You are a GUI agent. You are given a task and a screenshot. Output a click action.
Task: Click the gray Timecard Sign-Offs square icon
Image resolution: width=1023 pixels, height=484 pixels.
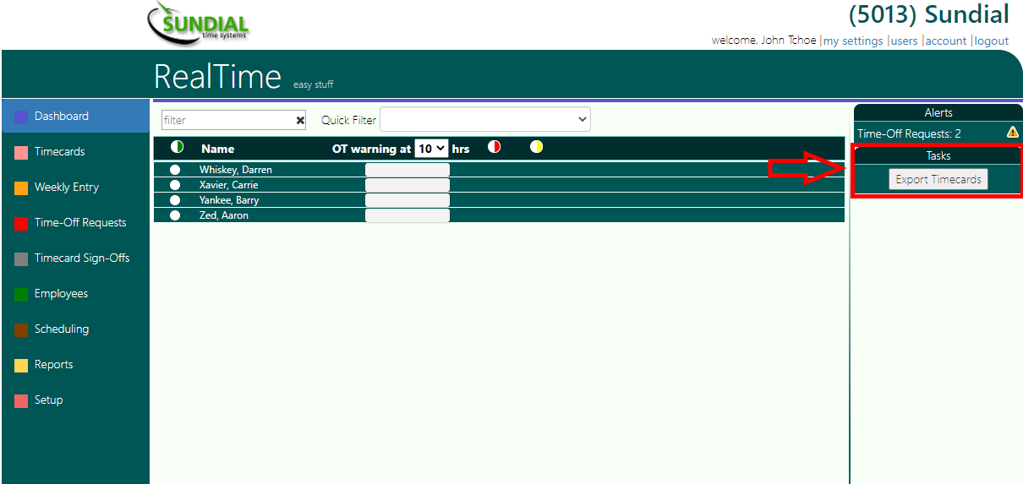[x=21, y=259]
